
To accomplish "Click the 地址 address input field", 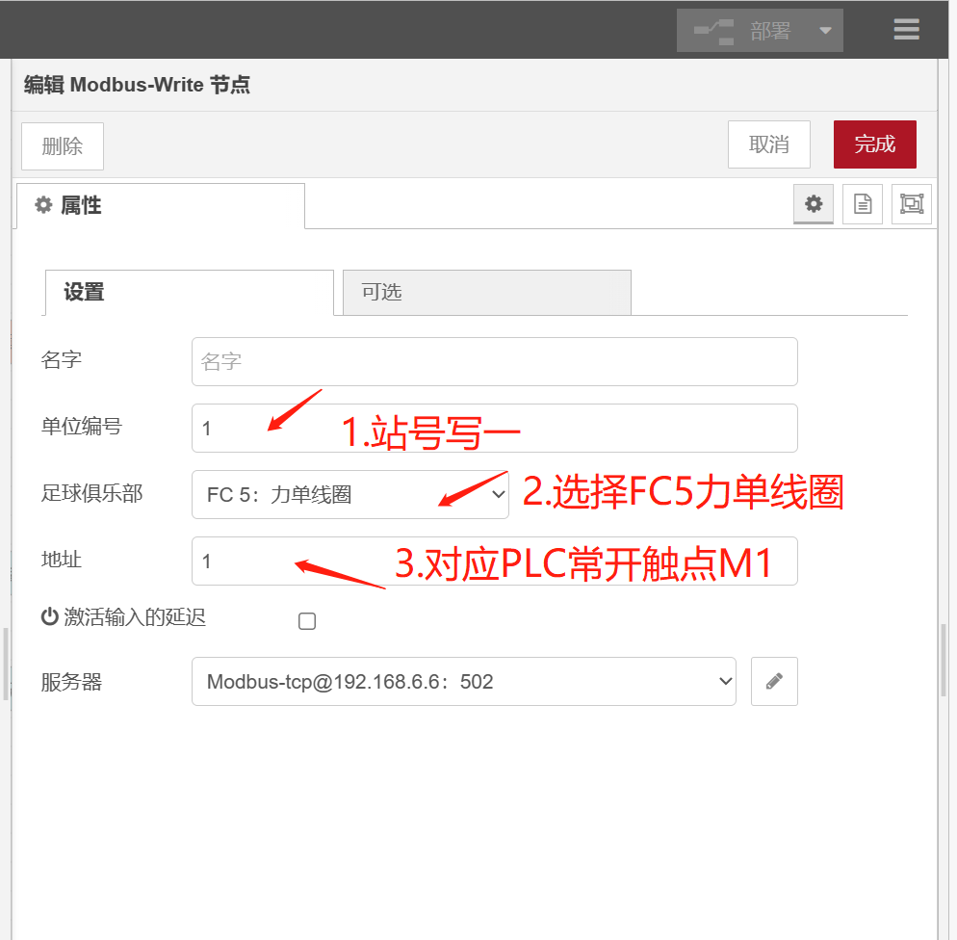I will point(494,561).
